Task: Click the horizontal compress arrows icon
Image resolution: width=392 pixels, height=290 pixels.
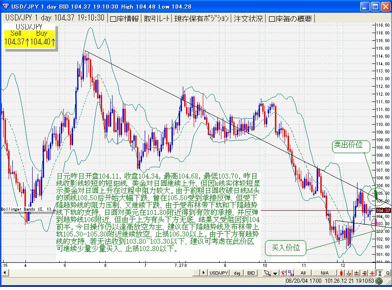Action: [349, 273]
